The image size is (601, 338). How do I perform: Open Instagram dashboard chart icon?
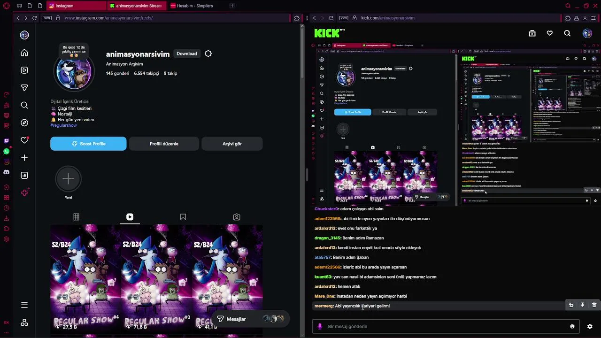click(x=24, y=175)
